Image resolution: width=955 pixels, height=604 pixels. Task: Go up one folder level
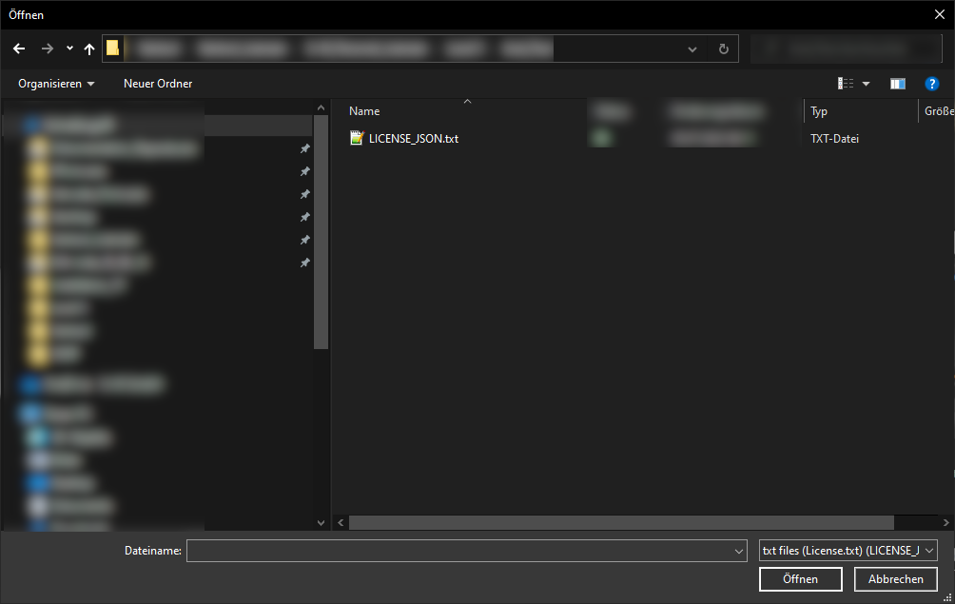tap(89, 49)
